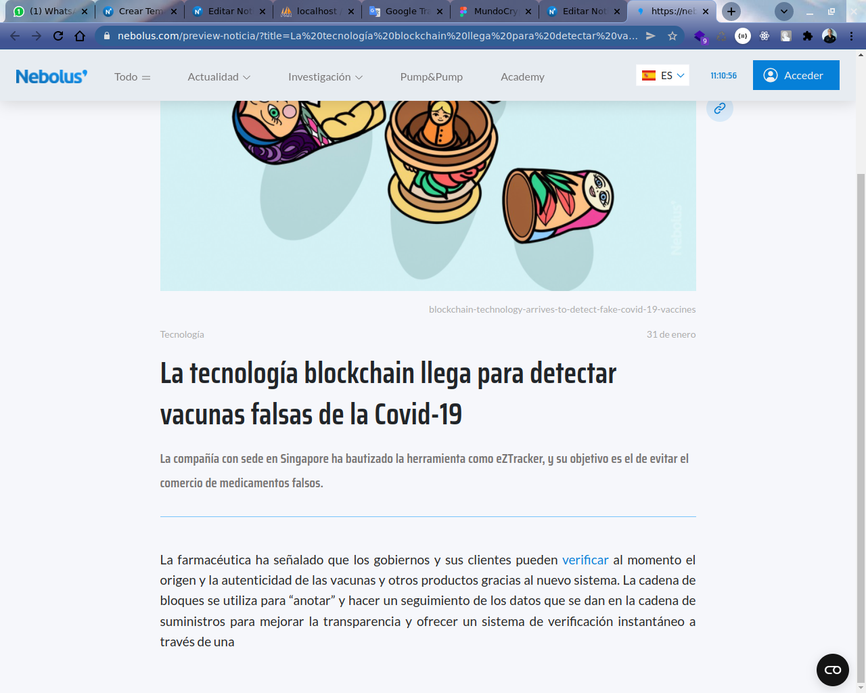Copy article link with chain icon
This screenshot has height=693, width=866.
coord(719,108)
